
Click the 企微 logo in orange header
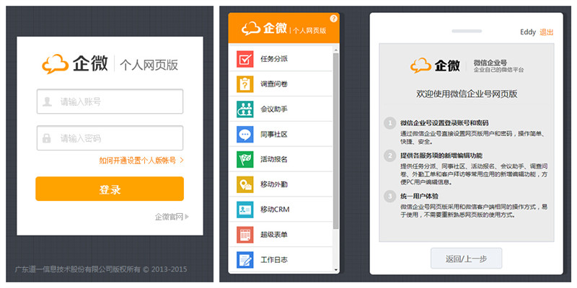pos(264,28)
